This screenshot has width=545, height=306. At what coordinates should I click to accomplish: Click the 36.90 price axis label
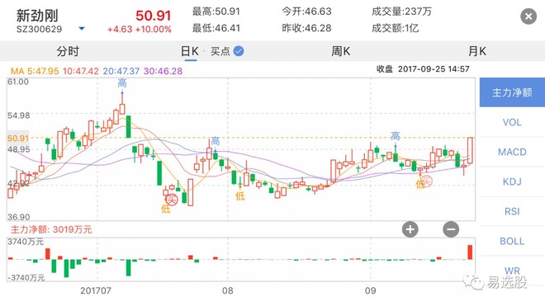[x=19, y=217]
